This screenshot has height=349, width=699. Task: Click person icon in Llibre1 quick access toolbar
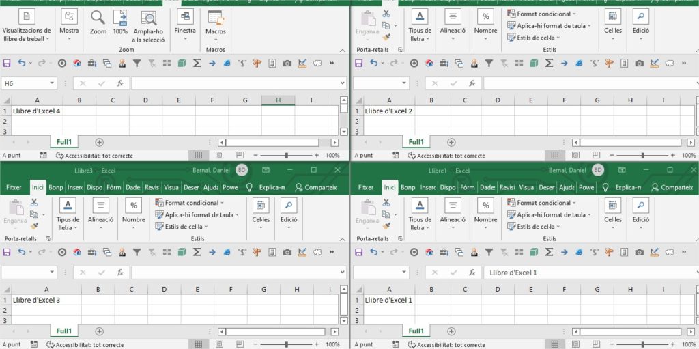(x=474, y=252)
